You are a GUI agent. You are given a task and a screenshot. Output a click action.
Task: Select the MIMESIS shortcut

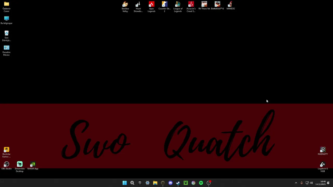(x=230, y=5)
